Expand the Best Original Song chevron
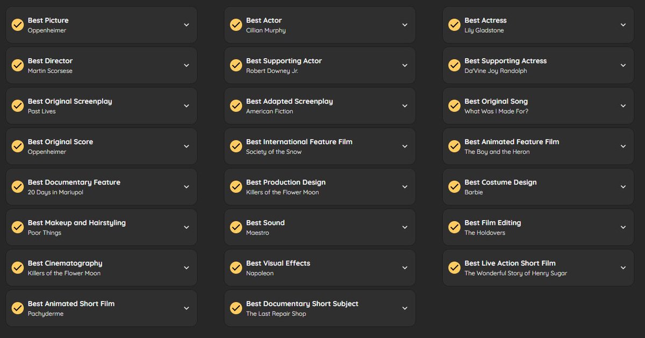 point(623,105)
